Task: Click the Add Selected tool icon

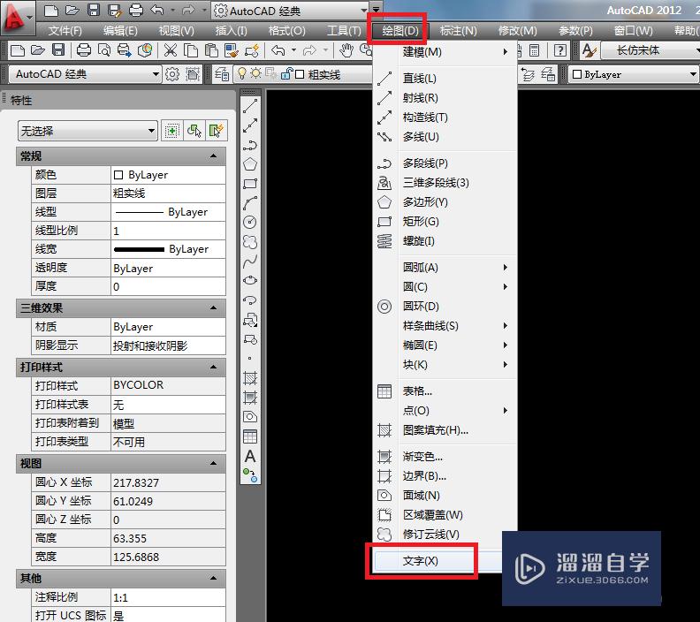Action: click(250, 475)
